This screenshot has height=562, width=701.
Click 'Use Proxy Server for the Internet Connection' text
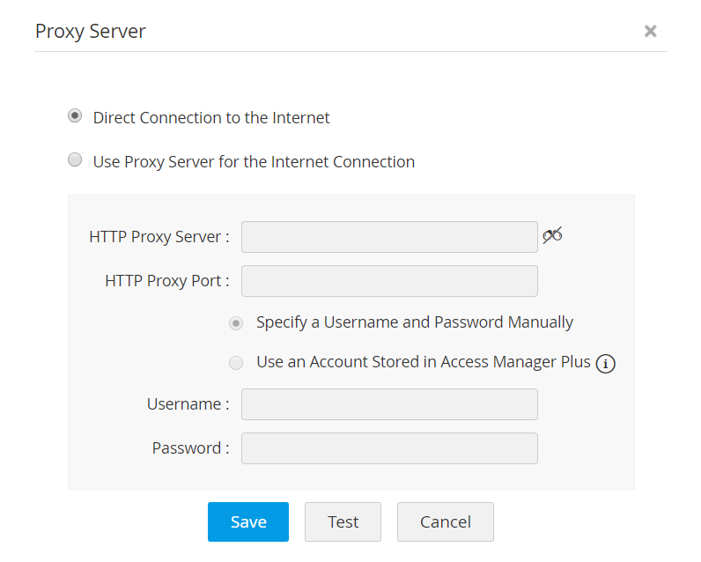(254, 162)
